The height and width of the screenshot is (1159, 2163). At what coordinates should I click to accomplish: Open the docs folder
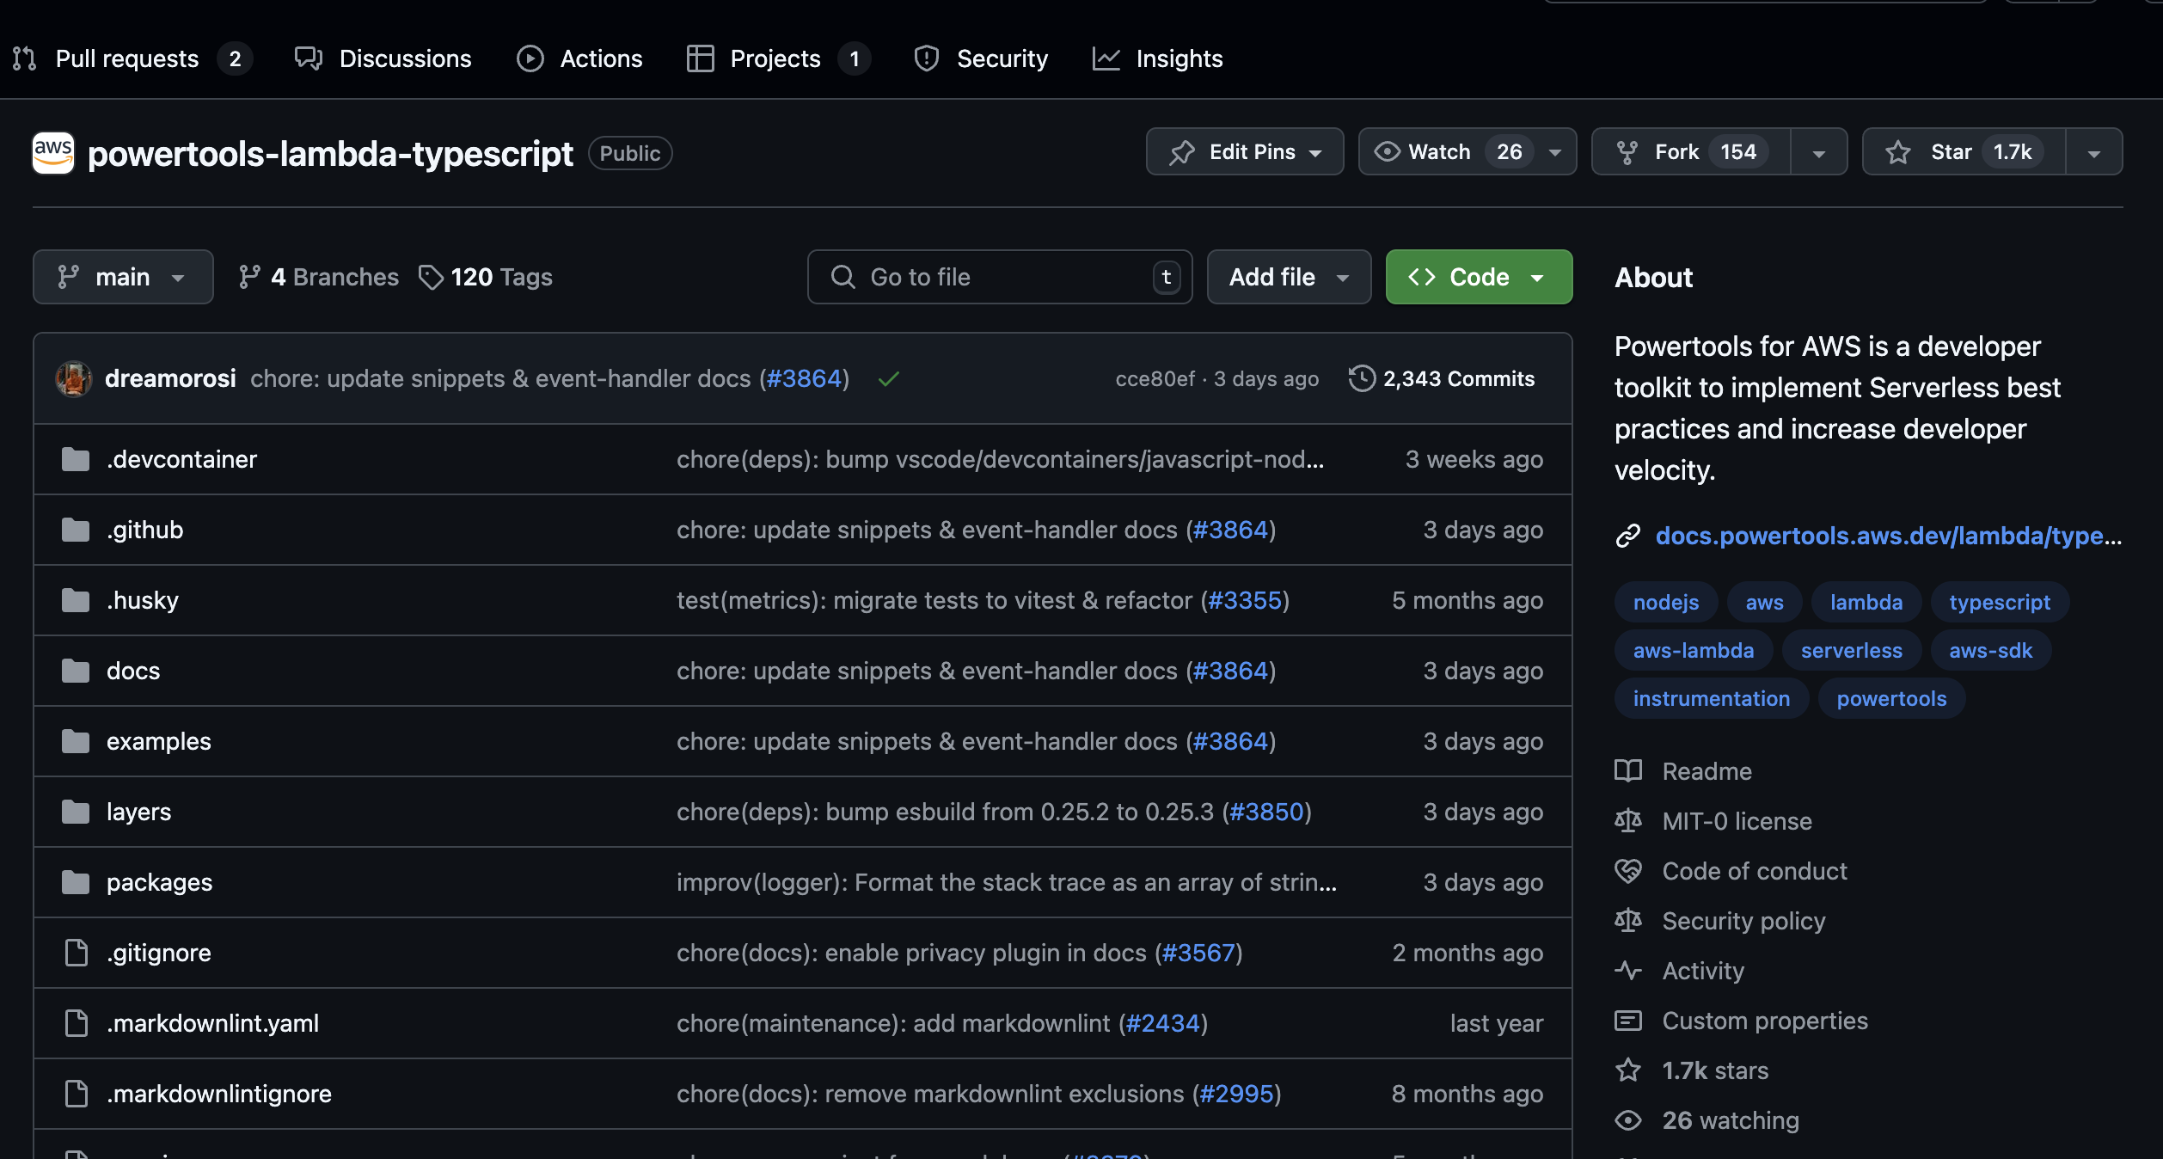pyautogui.click(x=133, y=671)
